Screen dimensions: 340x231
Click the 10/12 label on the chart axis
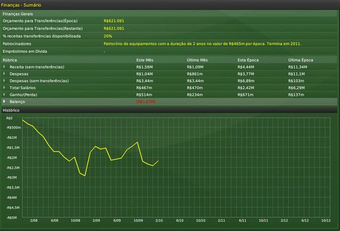pos(326,220)
